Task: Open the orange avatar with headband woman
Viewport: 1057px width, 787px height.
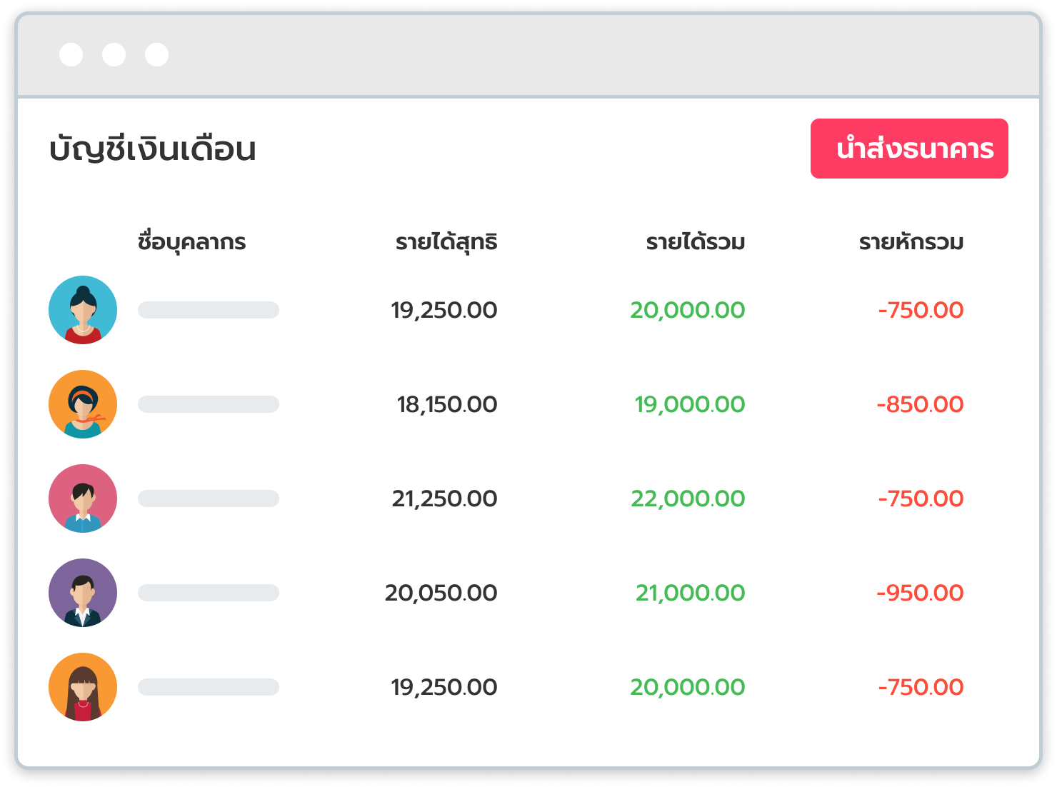Action: tap(83, 404)
